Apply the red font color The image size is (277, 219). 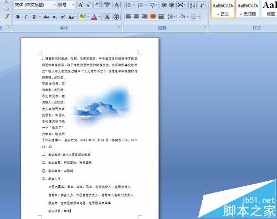coord(94,17)
